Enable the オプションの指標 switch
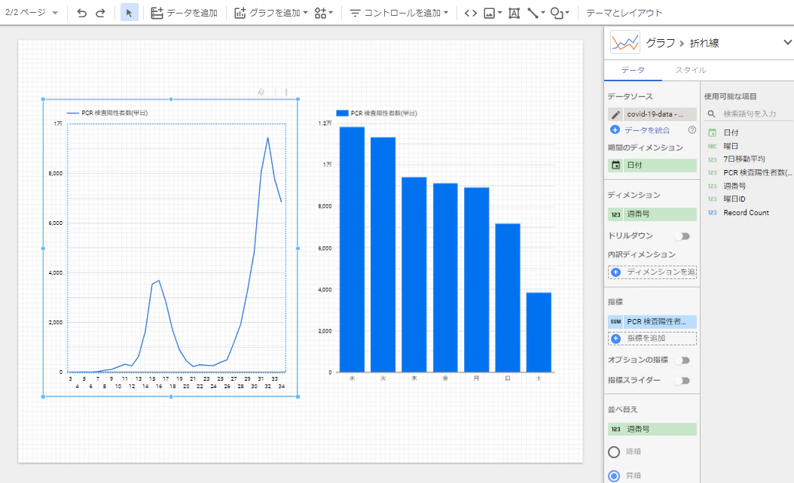Screen dimensions: 794x483 (x=683, y=360)
